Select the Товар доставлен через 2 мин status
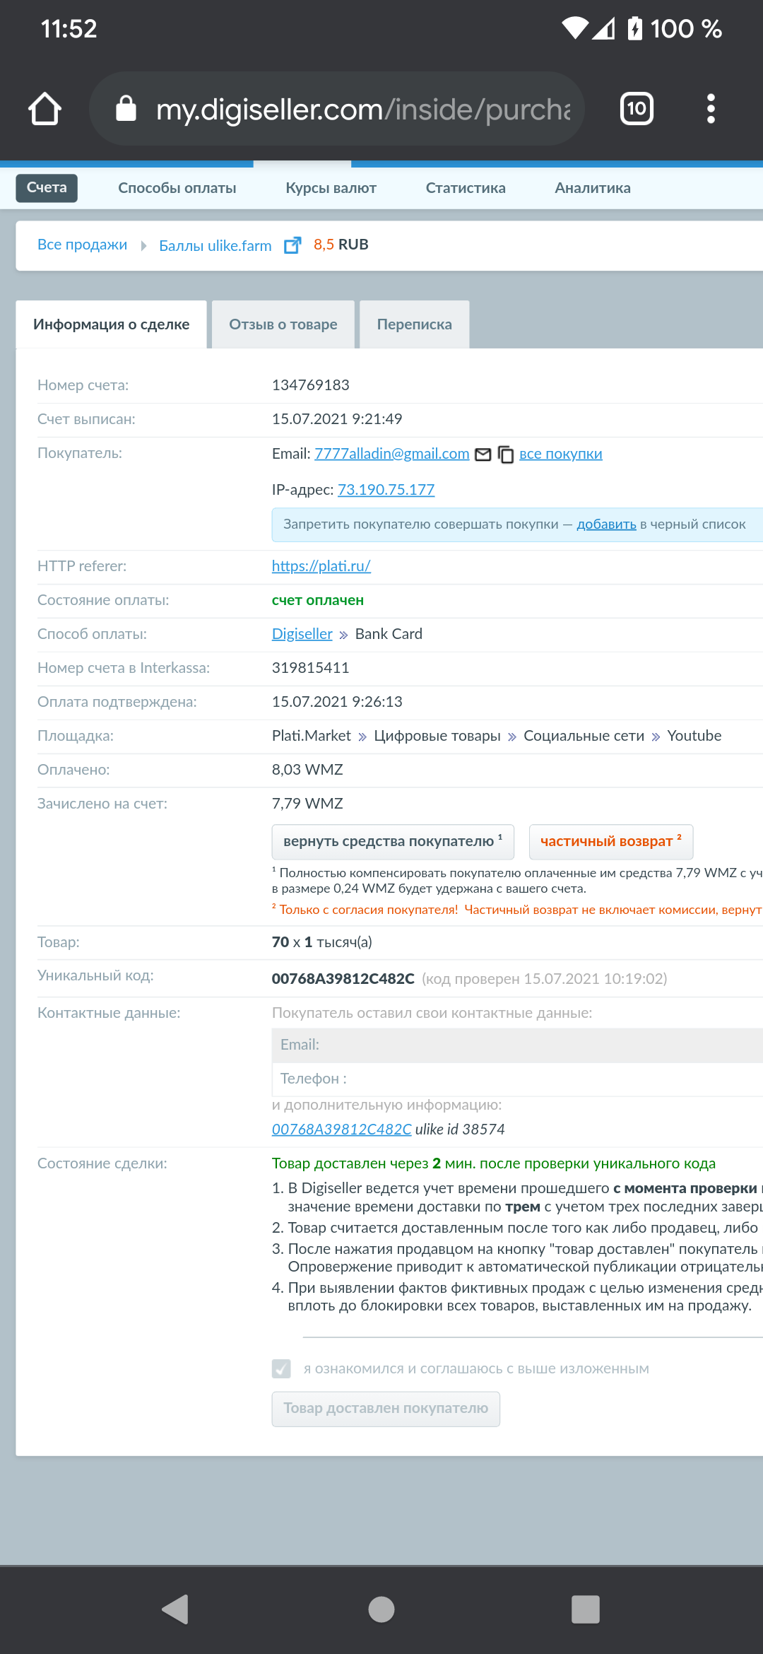The height and width of the screenshot is (1654, 763). [x=494, y=1163]
